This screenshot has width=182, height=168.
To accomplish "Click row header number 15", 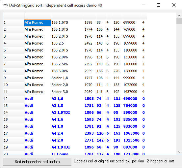I will (13, 120).
